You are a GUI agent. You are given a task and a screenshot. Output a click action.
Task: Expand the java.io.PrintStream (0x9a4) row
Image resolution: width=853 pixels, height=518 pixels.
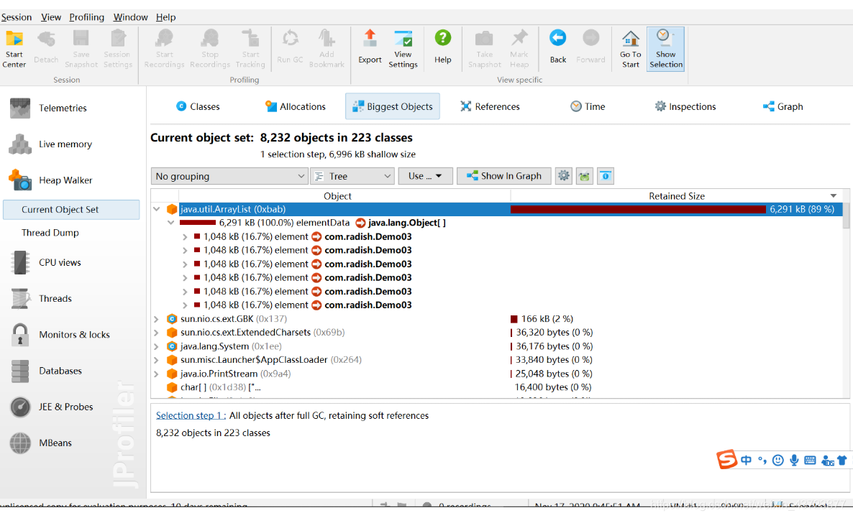point(157,374)
